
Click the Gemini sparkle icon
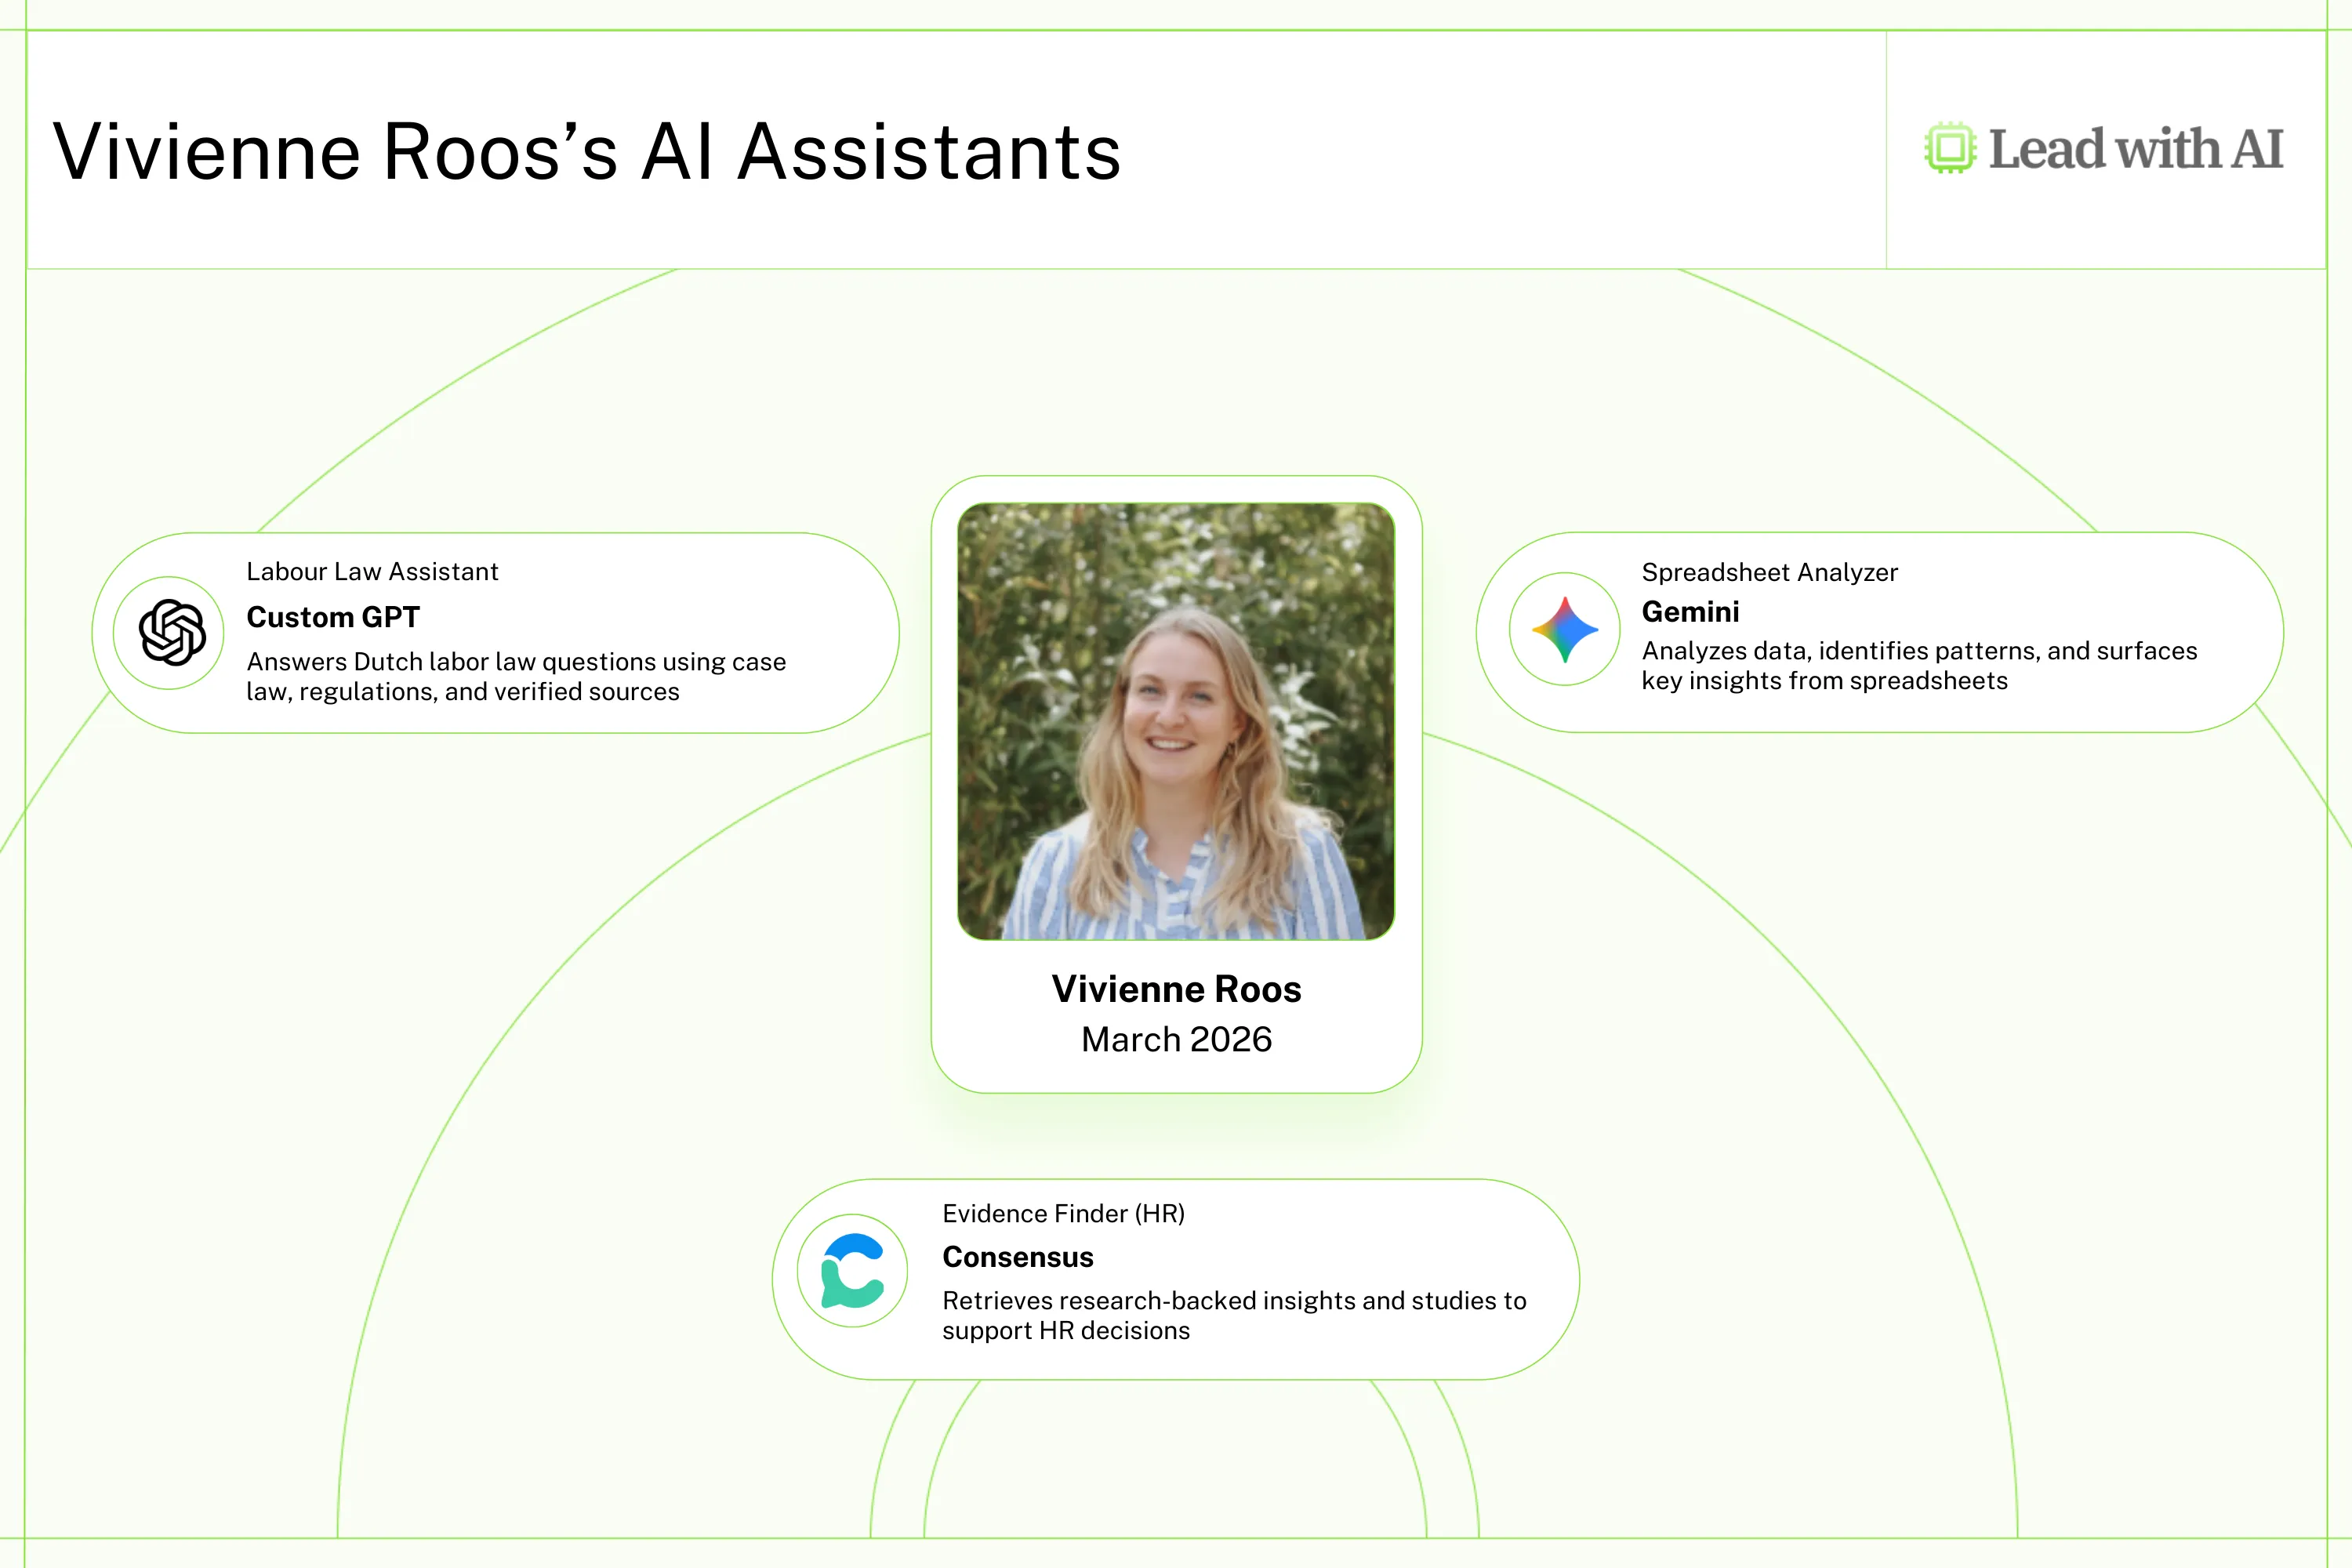1565,629
